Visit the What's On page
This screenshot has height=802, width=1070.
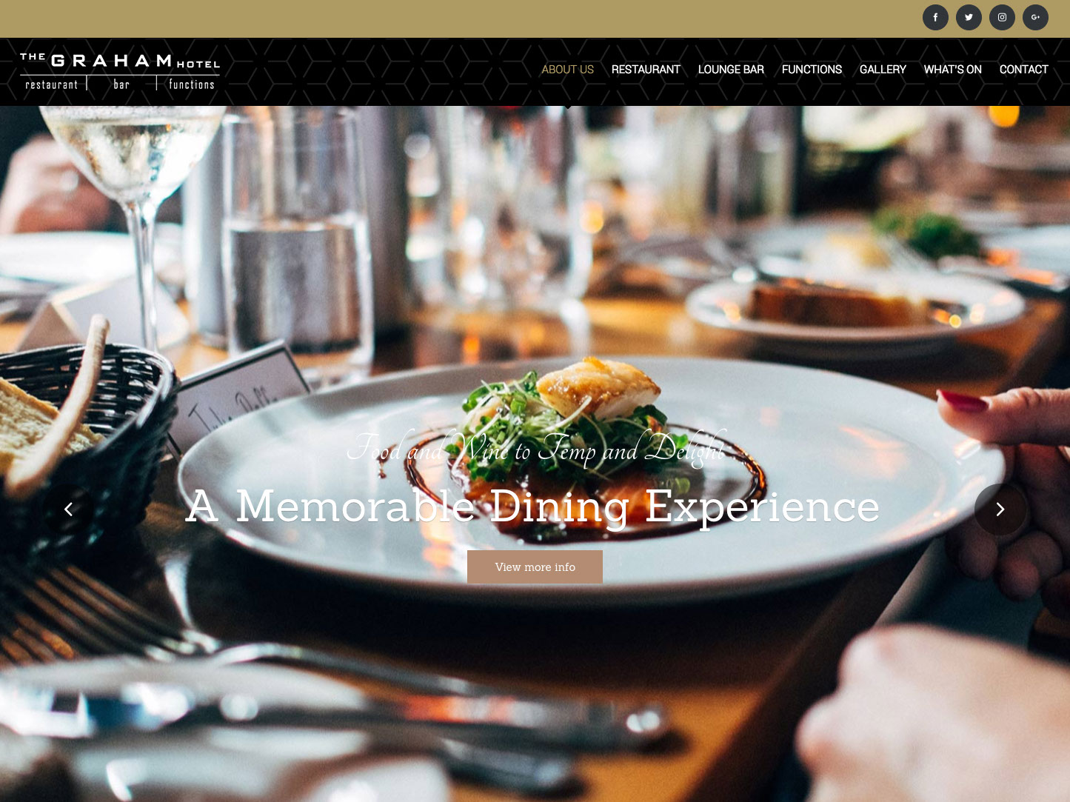pos(952,70)
